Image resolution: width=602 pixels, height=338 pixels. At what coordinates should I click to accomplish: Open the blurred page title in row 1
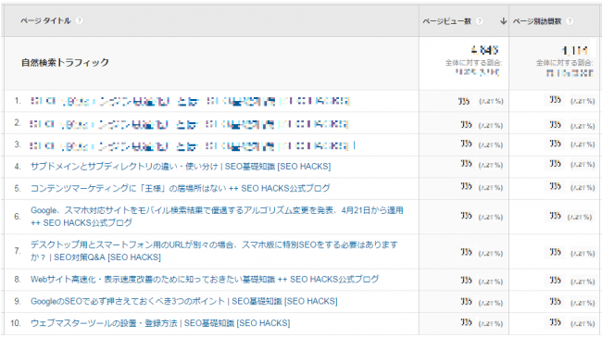[x=190, y=101]
